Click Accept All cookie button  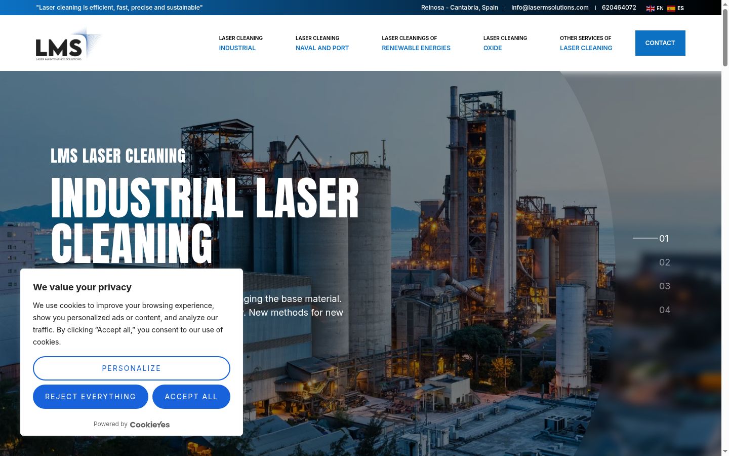[191, 397]
